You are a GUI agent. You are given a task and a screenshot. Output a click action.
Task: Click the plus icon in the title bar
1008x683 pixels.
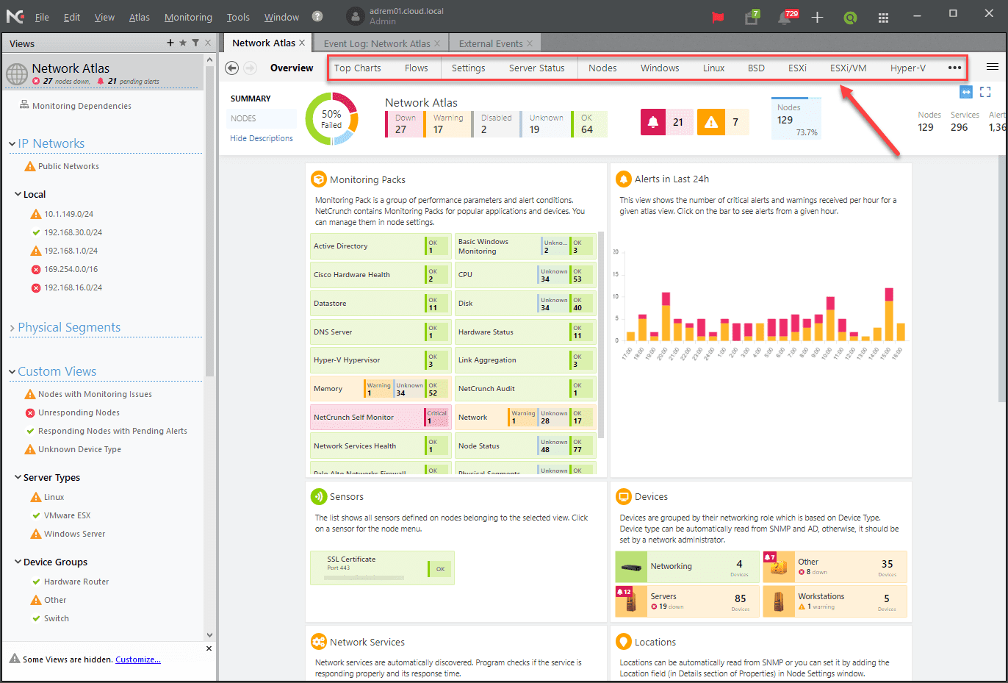pyautogui.click(x=817, y=17)
